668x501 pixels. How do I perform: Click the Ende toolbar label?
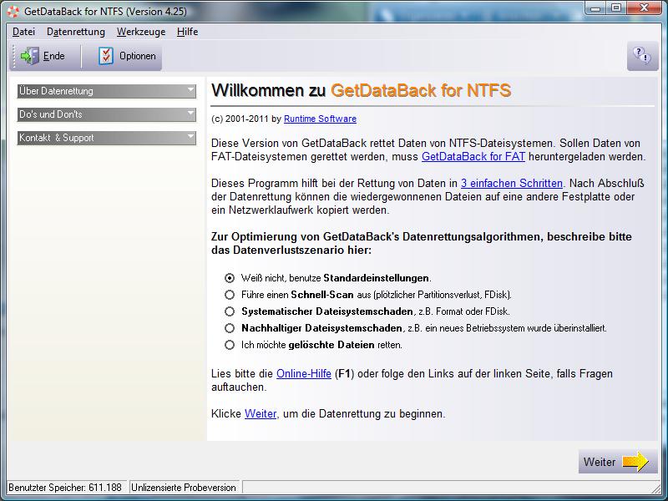(53, 56)
